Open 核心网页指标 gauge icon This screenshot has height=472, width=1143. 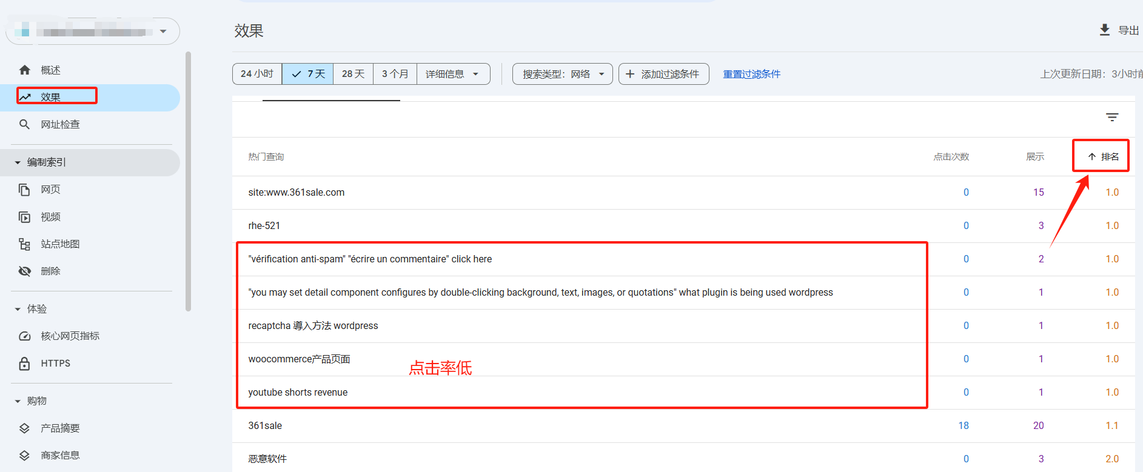coord(25,336)
